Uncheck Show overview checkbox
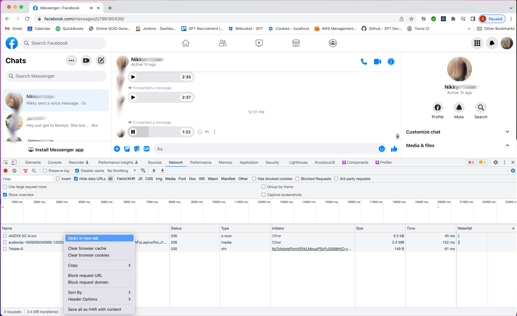The image size is (517, 316). click(5, 195)
